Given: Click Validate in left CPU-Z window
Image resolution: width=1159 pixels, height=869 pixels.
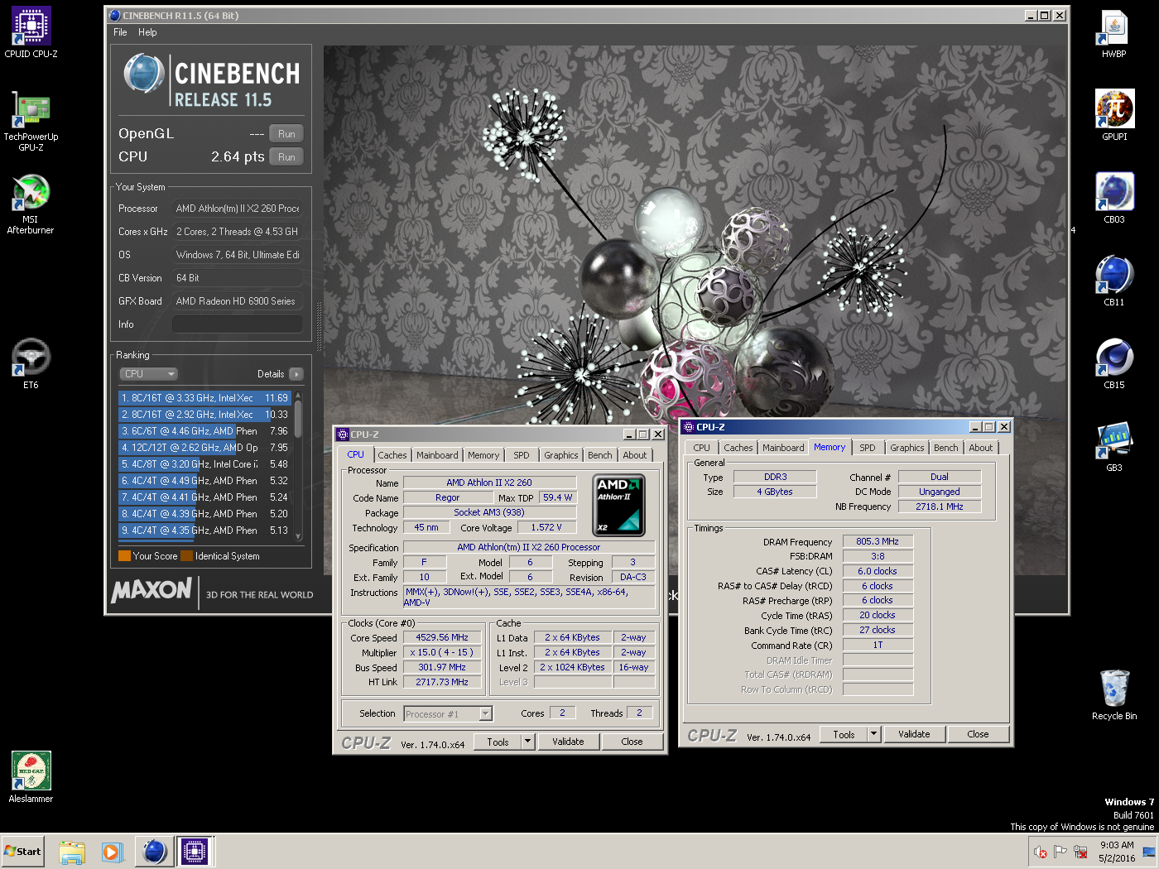Looking at the screenshot, I should click(x=568, y=742).
